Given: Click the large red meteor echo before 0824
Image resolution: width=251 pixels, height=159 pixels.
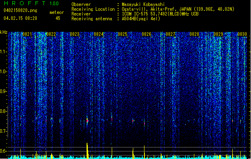Looking at the screenshot, I should pyautogui.click(x=87, y=120).
